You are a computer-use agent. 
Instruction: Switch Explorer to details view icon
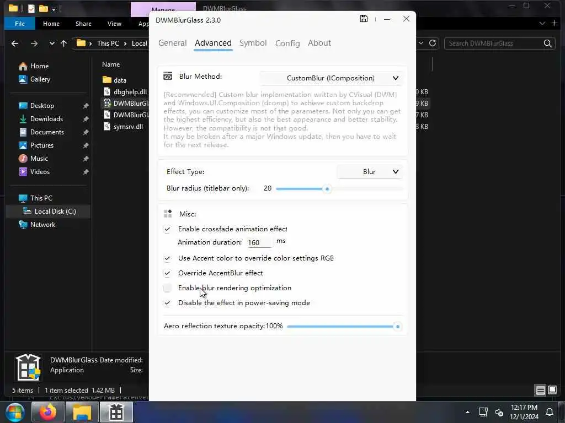click(541, 391)
